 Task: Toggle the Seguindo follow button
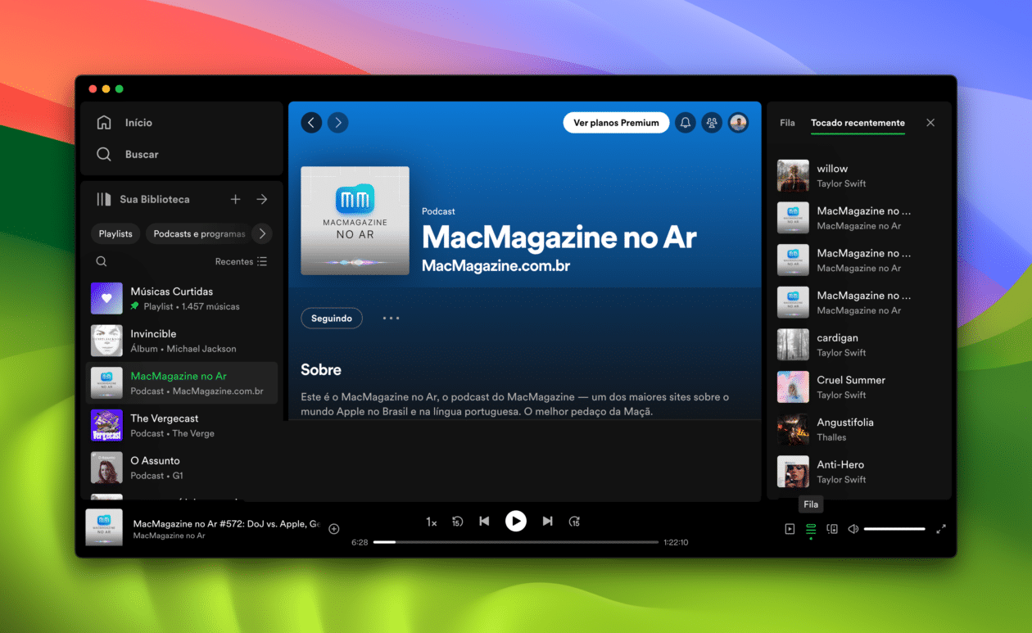point(332,318)
